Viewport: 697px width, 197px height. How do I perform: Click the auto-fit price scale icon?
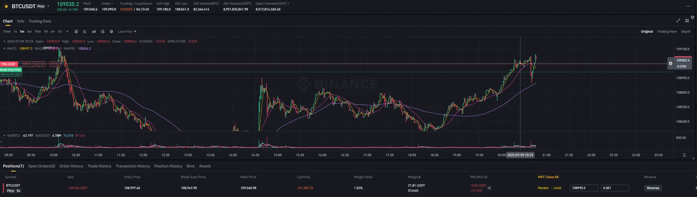[684, 155]
